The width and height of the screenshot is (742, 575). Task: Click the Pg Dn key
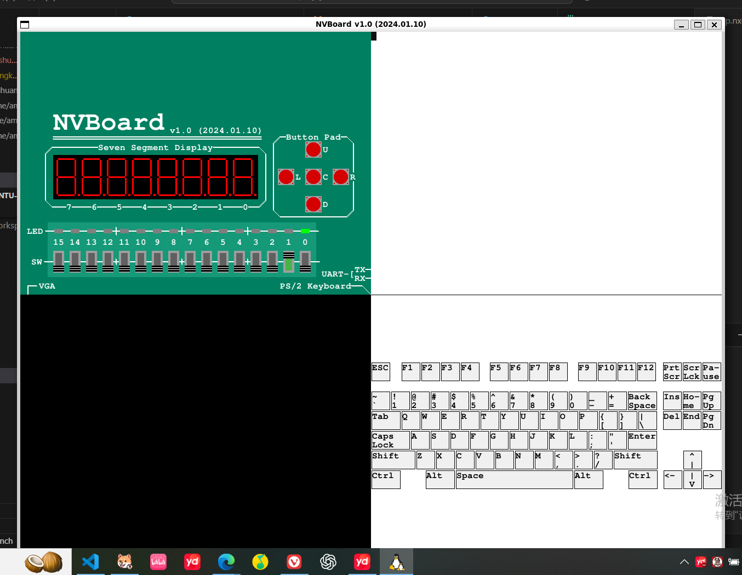tap(712, 421)
